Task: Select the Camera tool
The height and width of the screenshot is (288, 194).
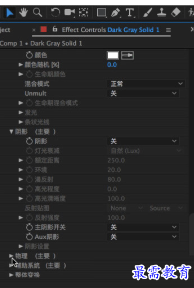Action: click(x=70, y=12)
